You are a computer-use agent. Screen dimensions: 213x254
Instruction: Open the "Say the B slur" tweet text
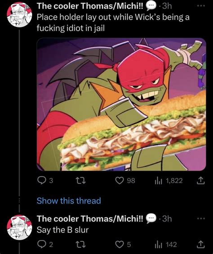[x=62, y=230]
